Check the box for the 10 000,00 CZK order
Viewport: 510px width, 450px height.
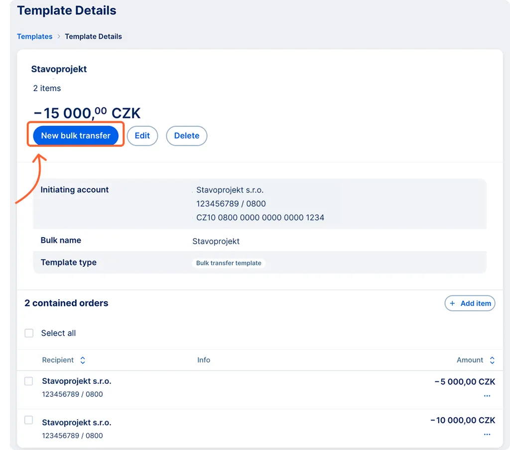point(29,420)
